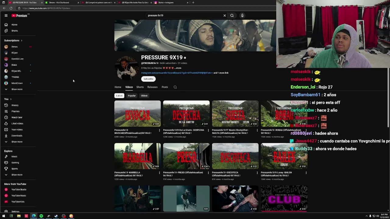390x219 pixels.
Task: Open YouTube Music link
Action: pos(18,196)
